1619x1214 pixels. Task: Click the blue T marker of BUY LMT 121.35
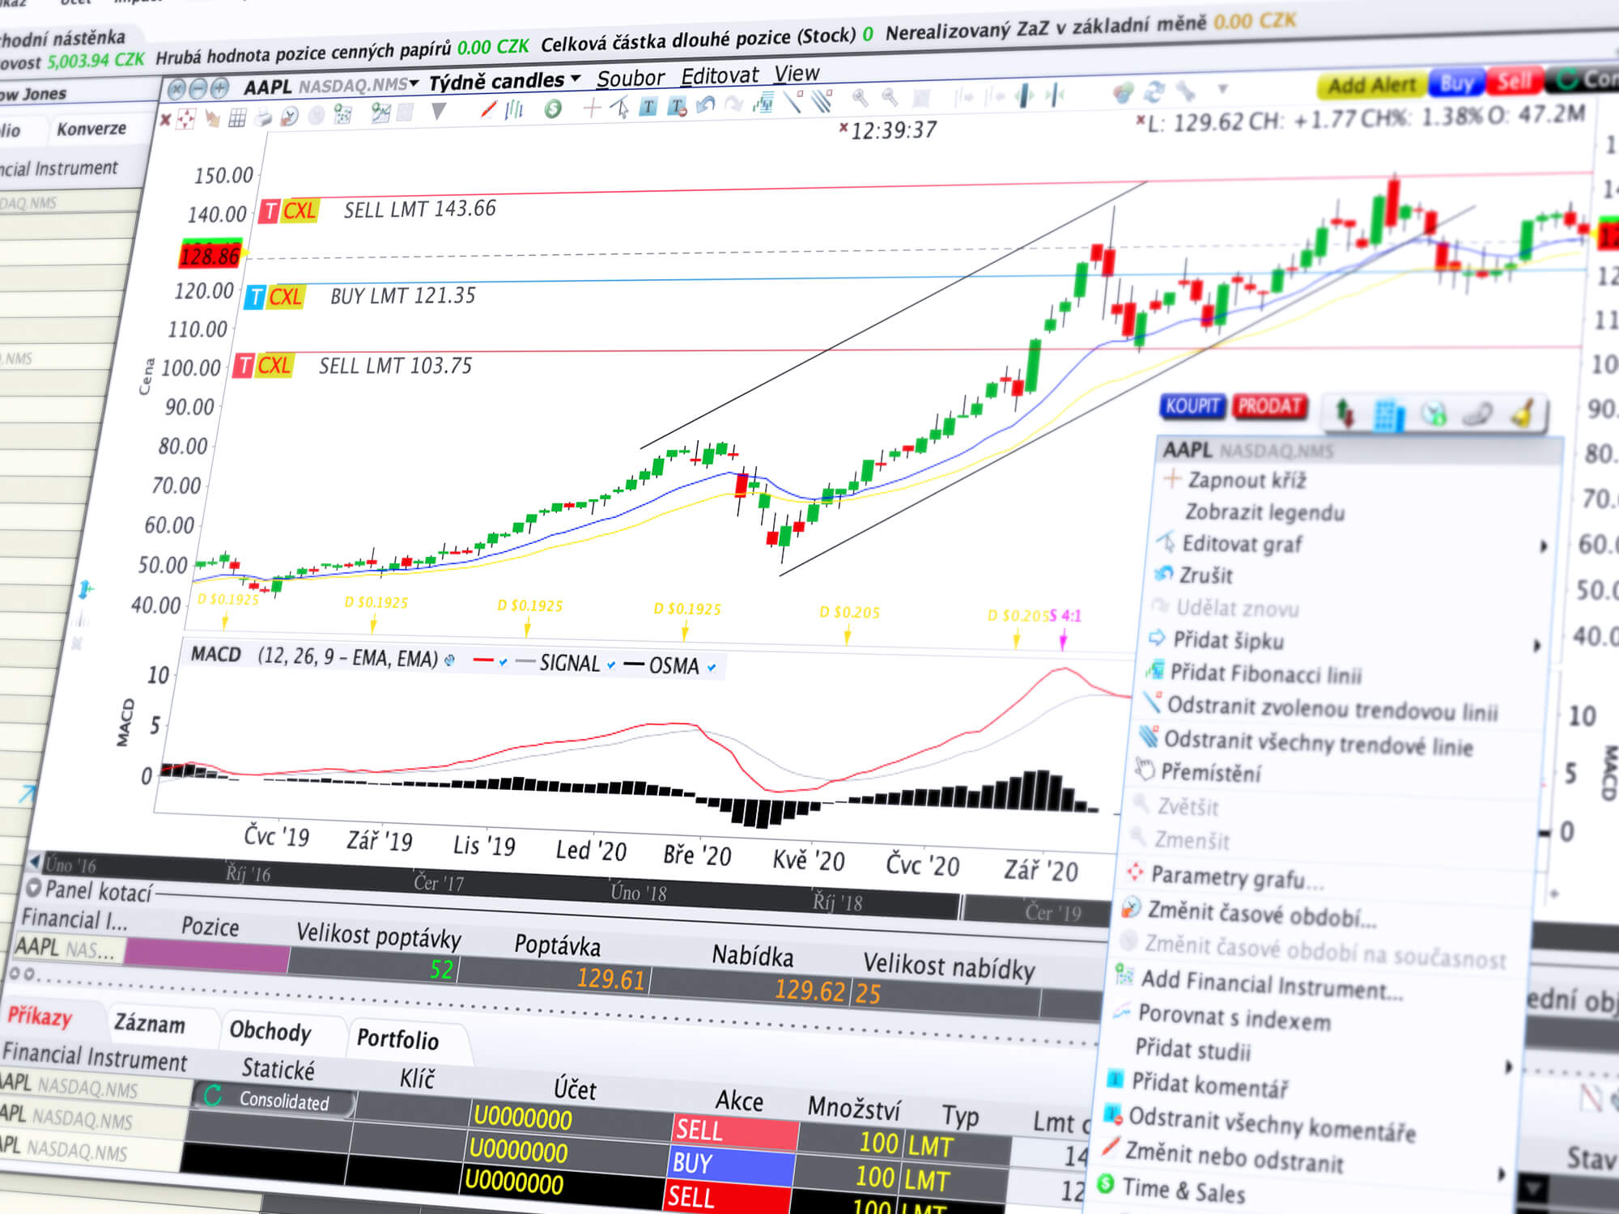click(x=255, y=297)
